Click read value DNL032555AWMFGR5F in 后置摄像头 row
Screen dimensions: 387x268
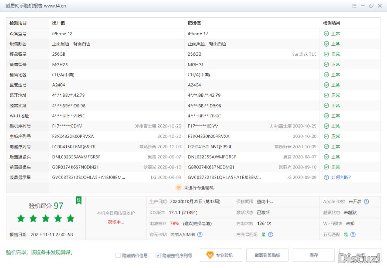(x=212, y=157)
